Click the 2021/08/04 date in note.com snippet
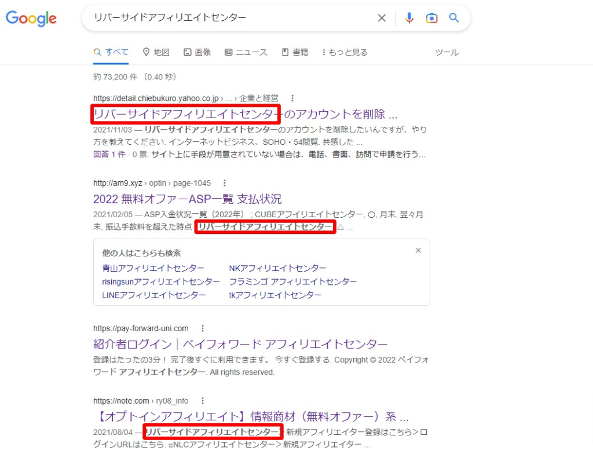 pyautogui.click(x=113, y=432)
